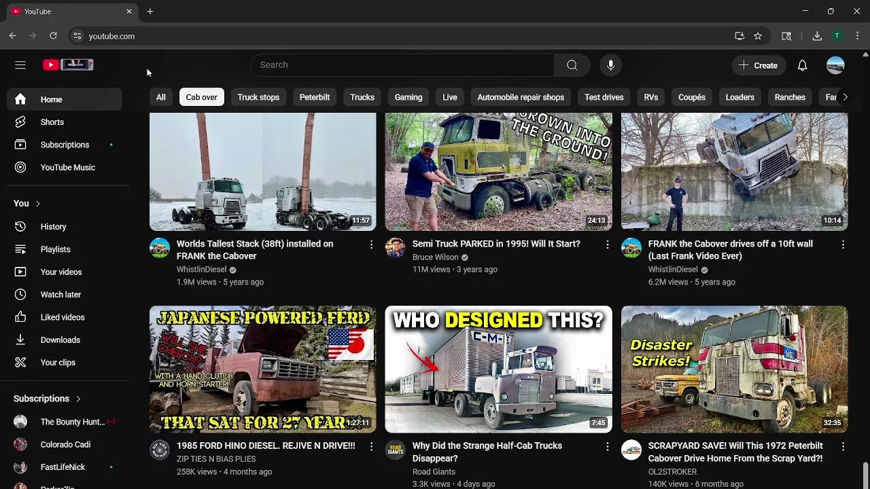Select the Cab over filter chip

click(x=202, y=97)
